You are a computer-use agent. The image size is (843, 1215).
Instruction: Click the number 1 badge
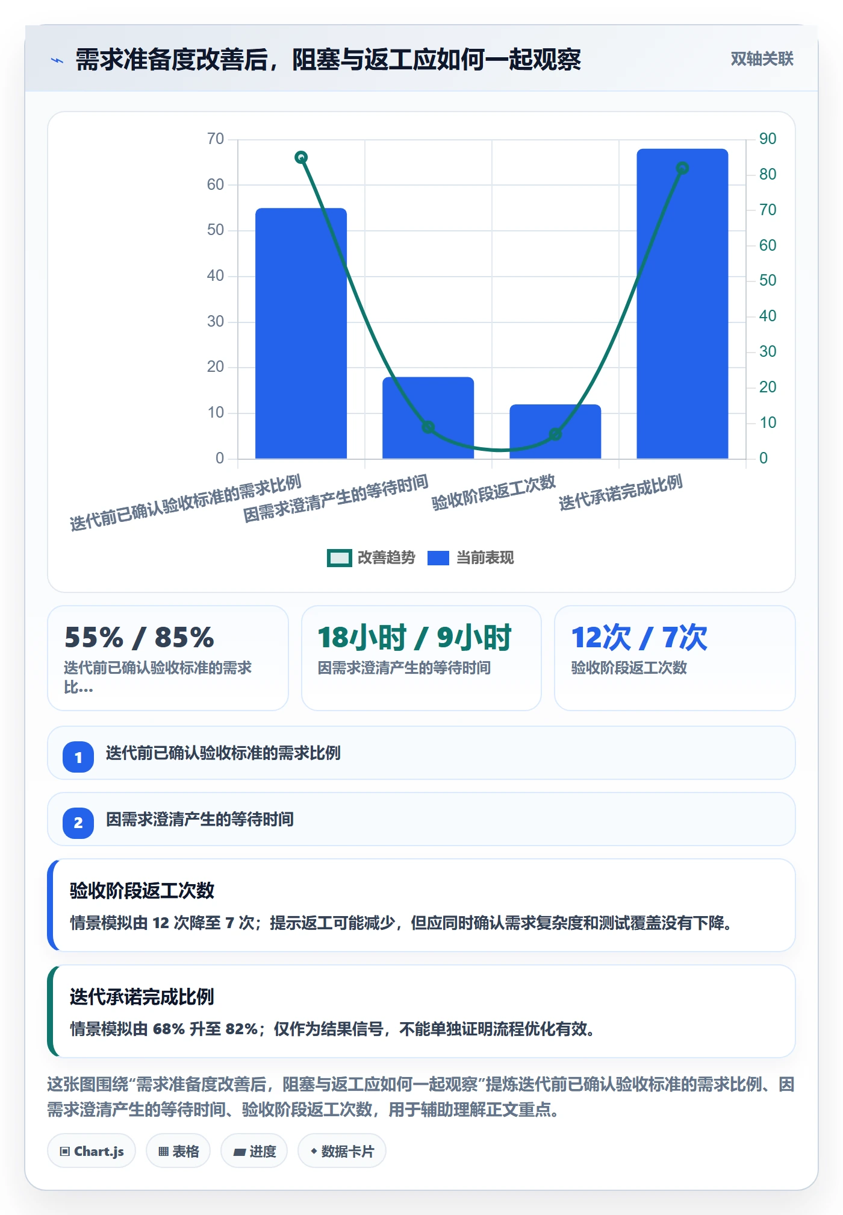(x=78, y=757)
